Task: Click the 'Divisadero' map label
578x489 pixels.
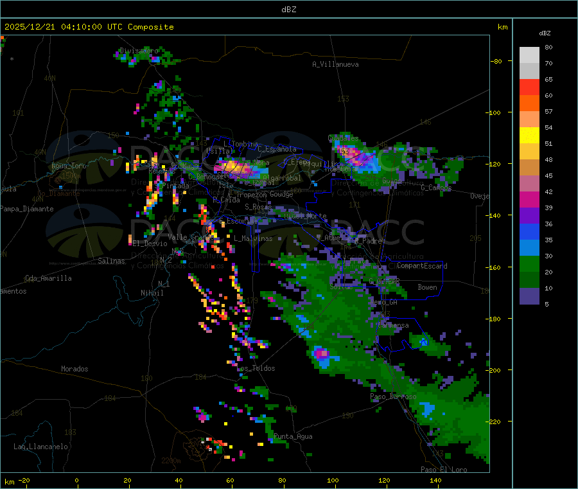Action: (139, 51)
